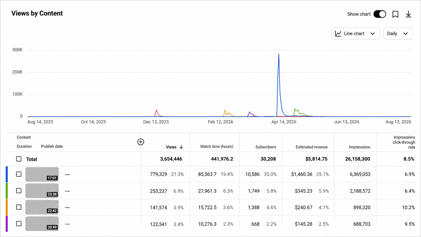Toggle the Show chart switch off

click(x=380, y=14)
